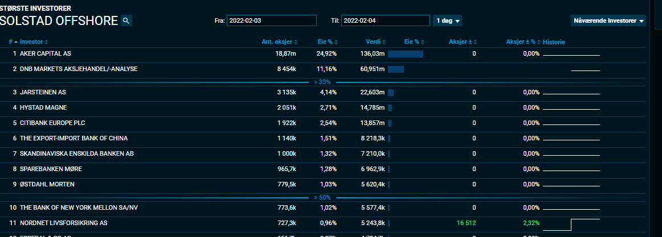Image resolution: width=662 pixels, height=237 pixels.
Task: Open the 1 dag interval dropdown
Action: coord(448,20)
